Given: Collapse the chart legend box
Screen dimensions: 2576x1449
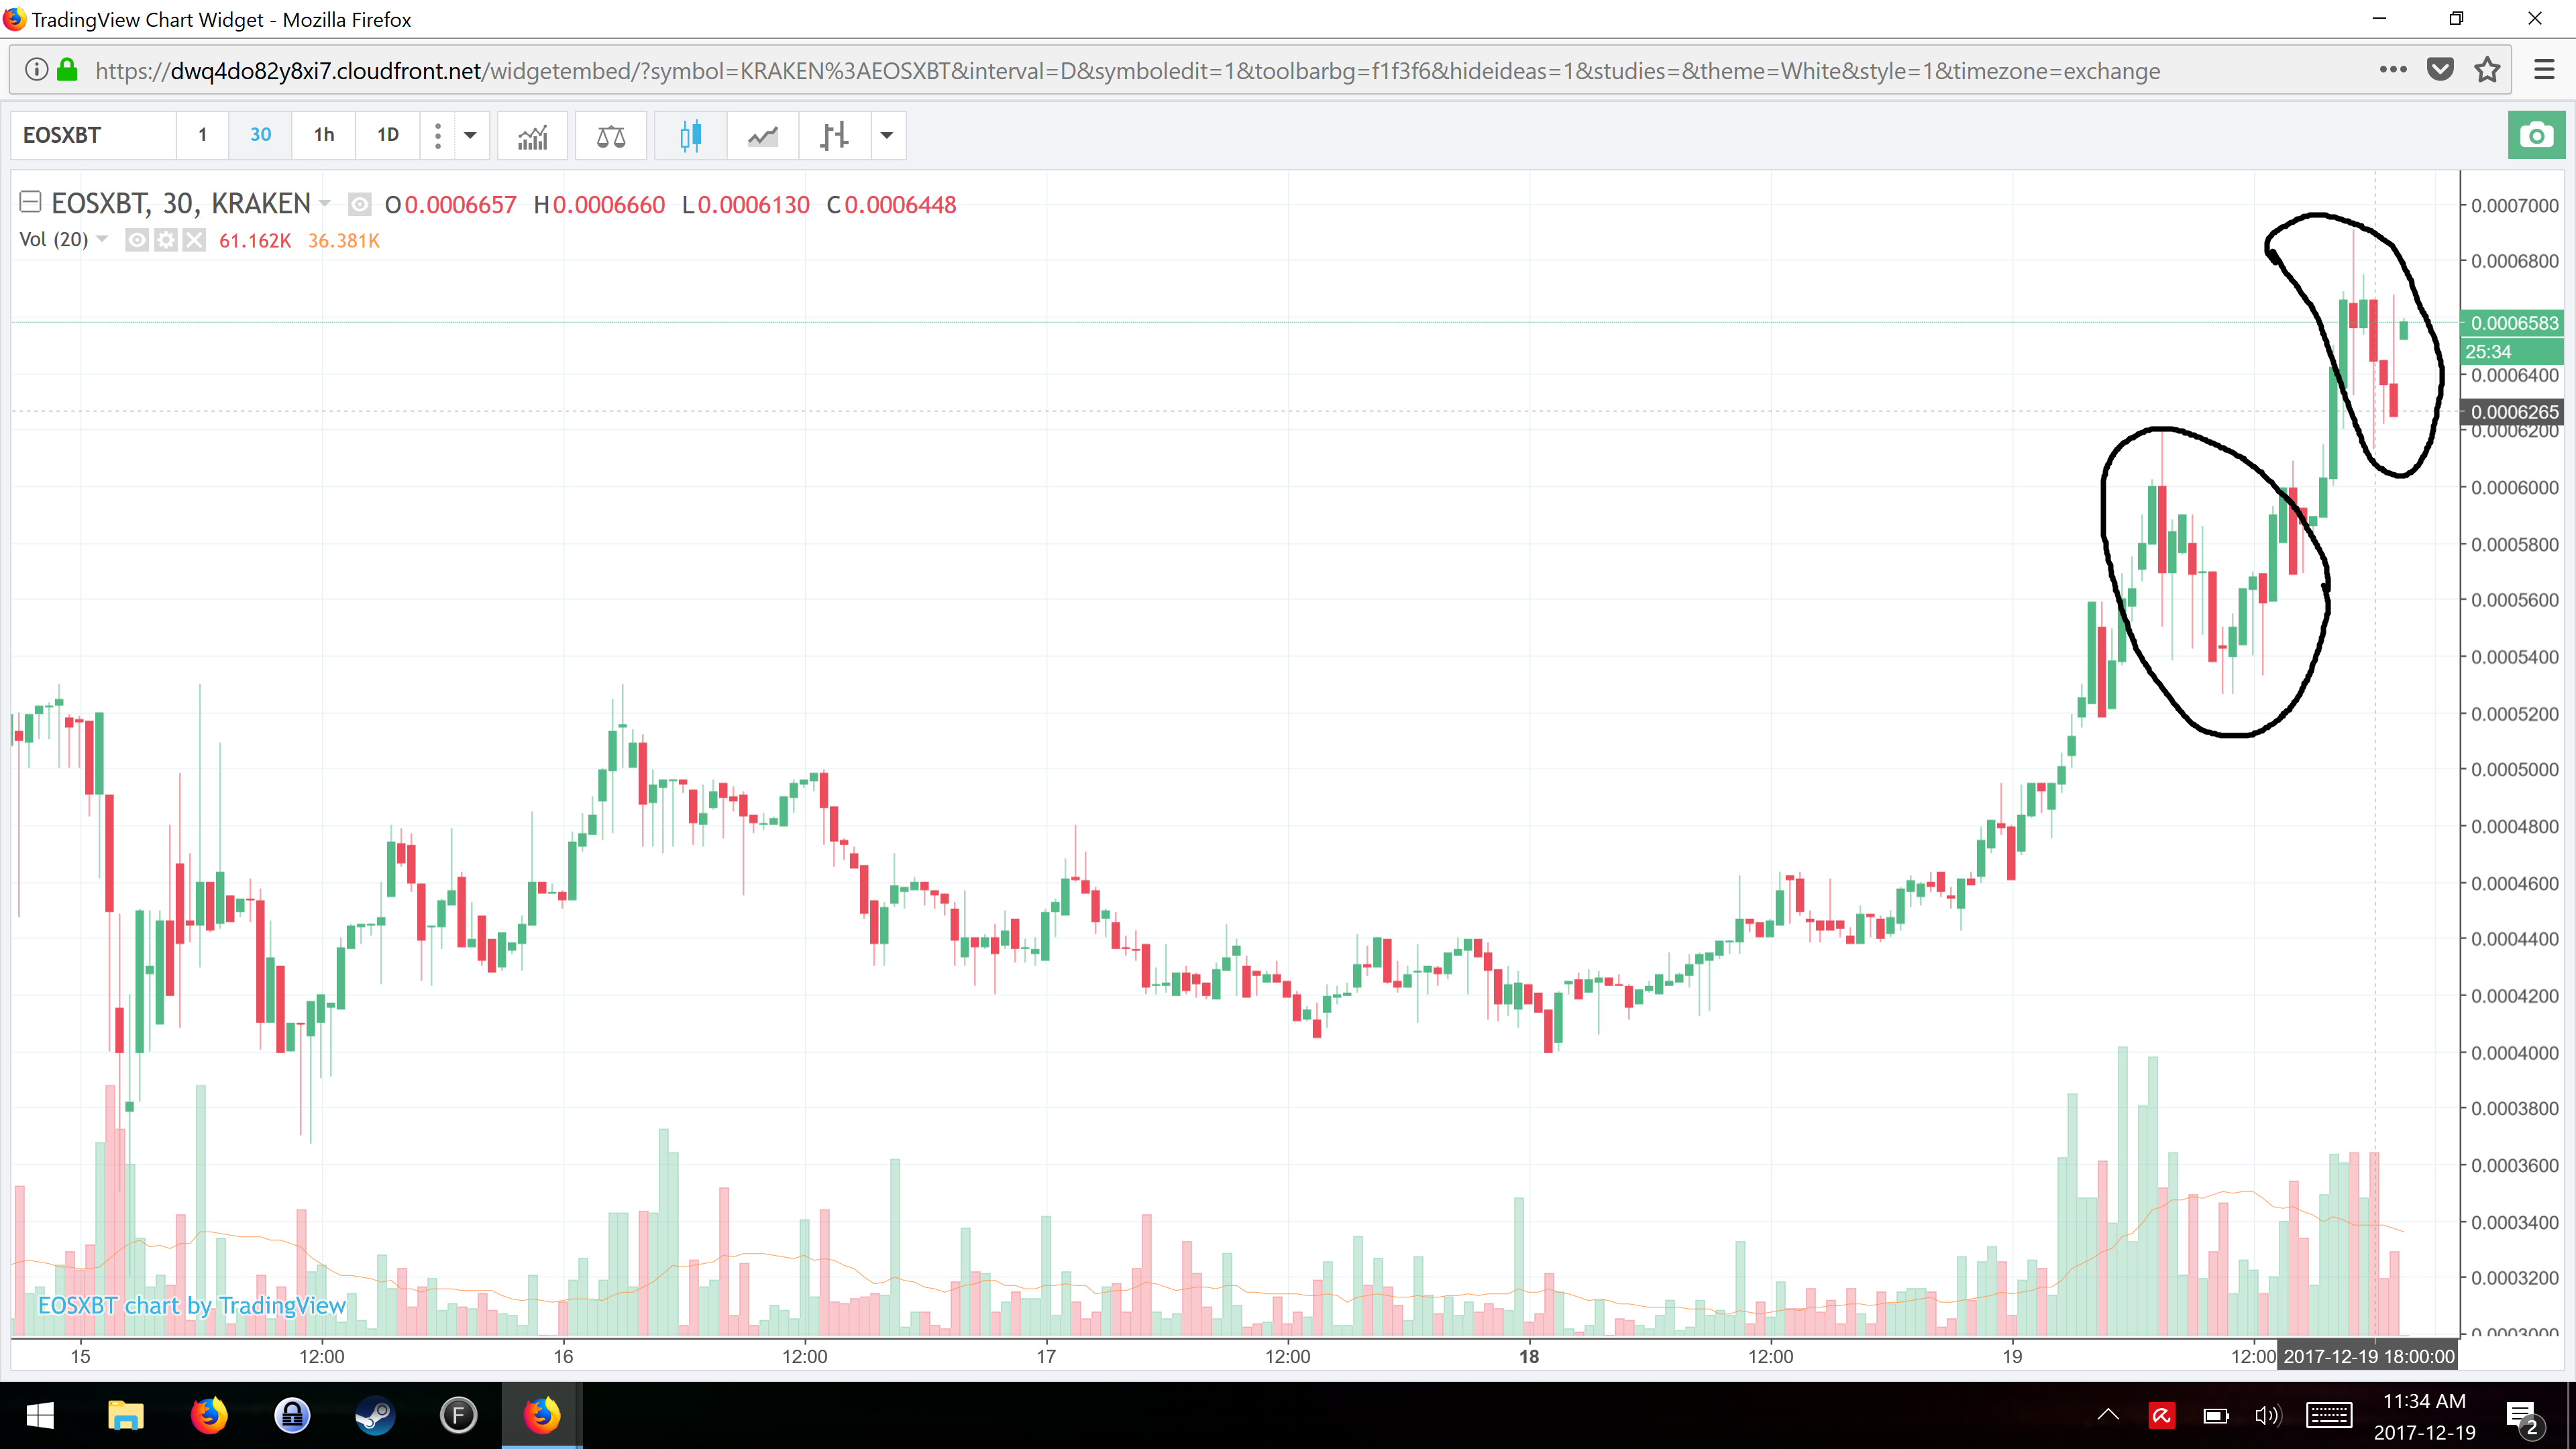Looking at the screenshot, I should tap(30, 203).
